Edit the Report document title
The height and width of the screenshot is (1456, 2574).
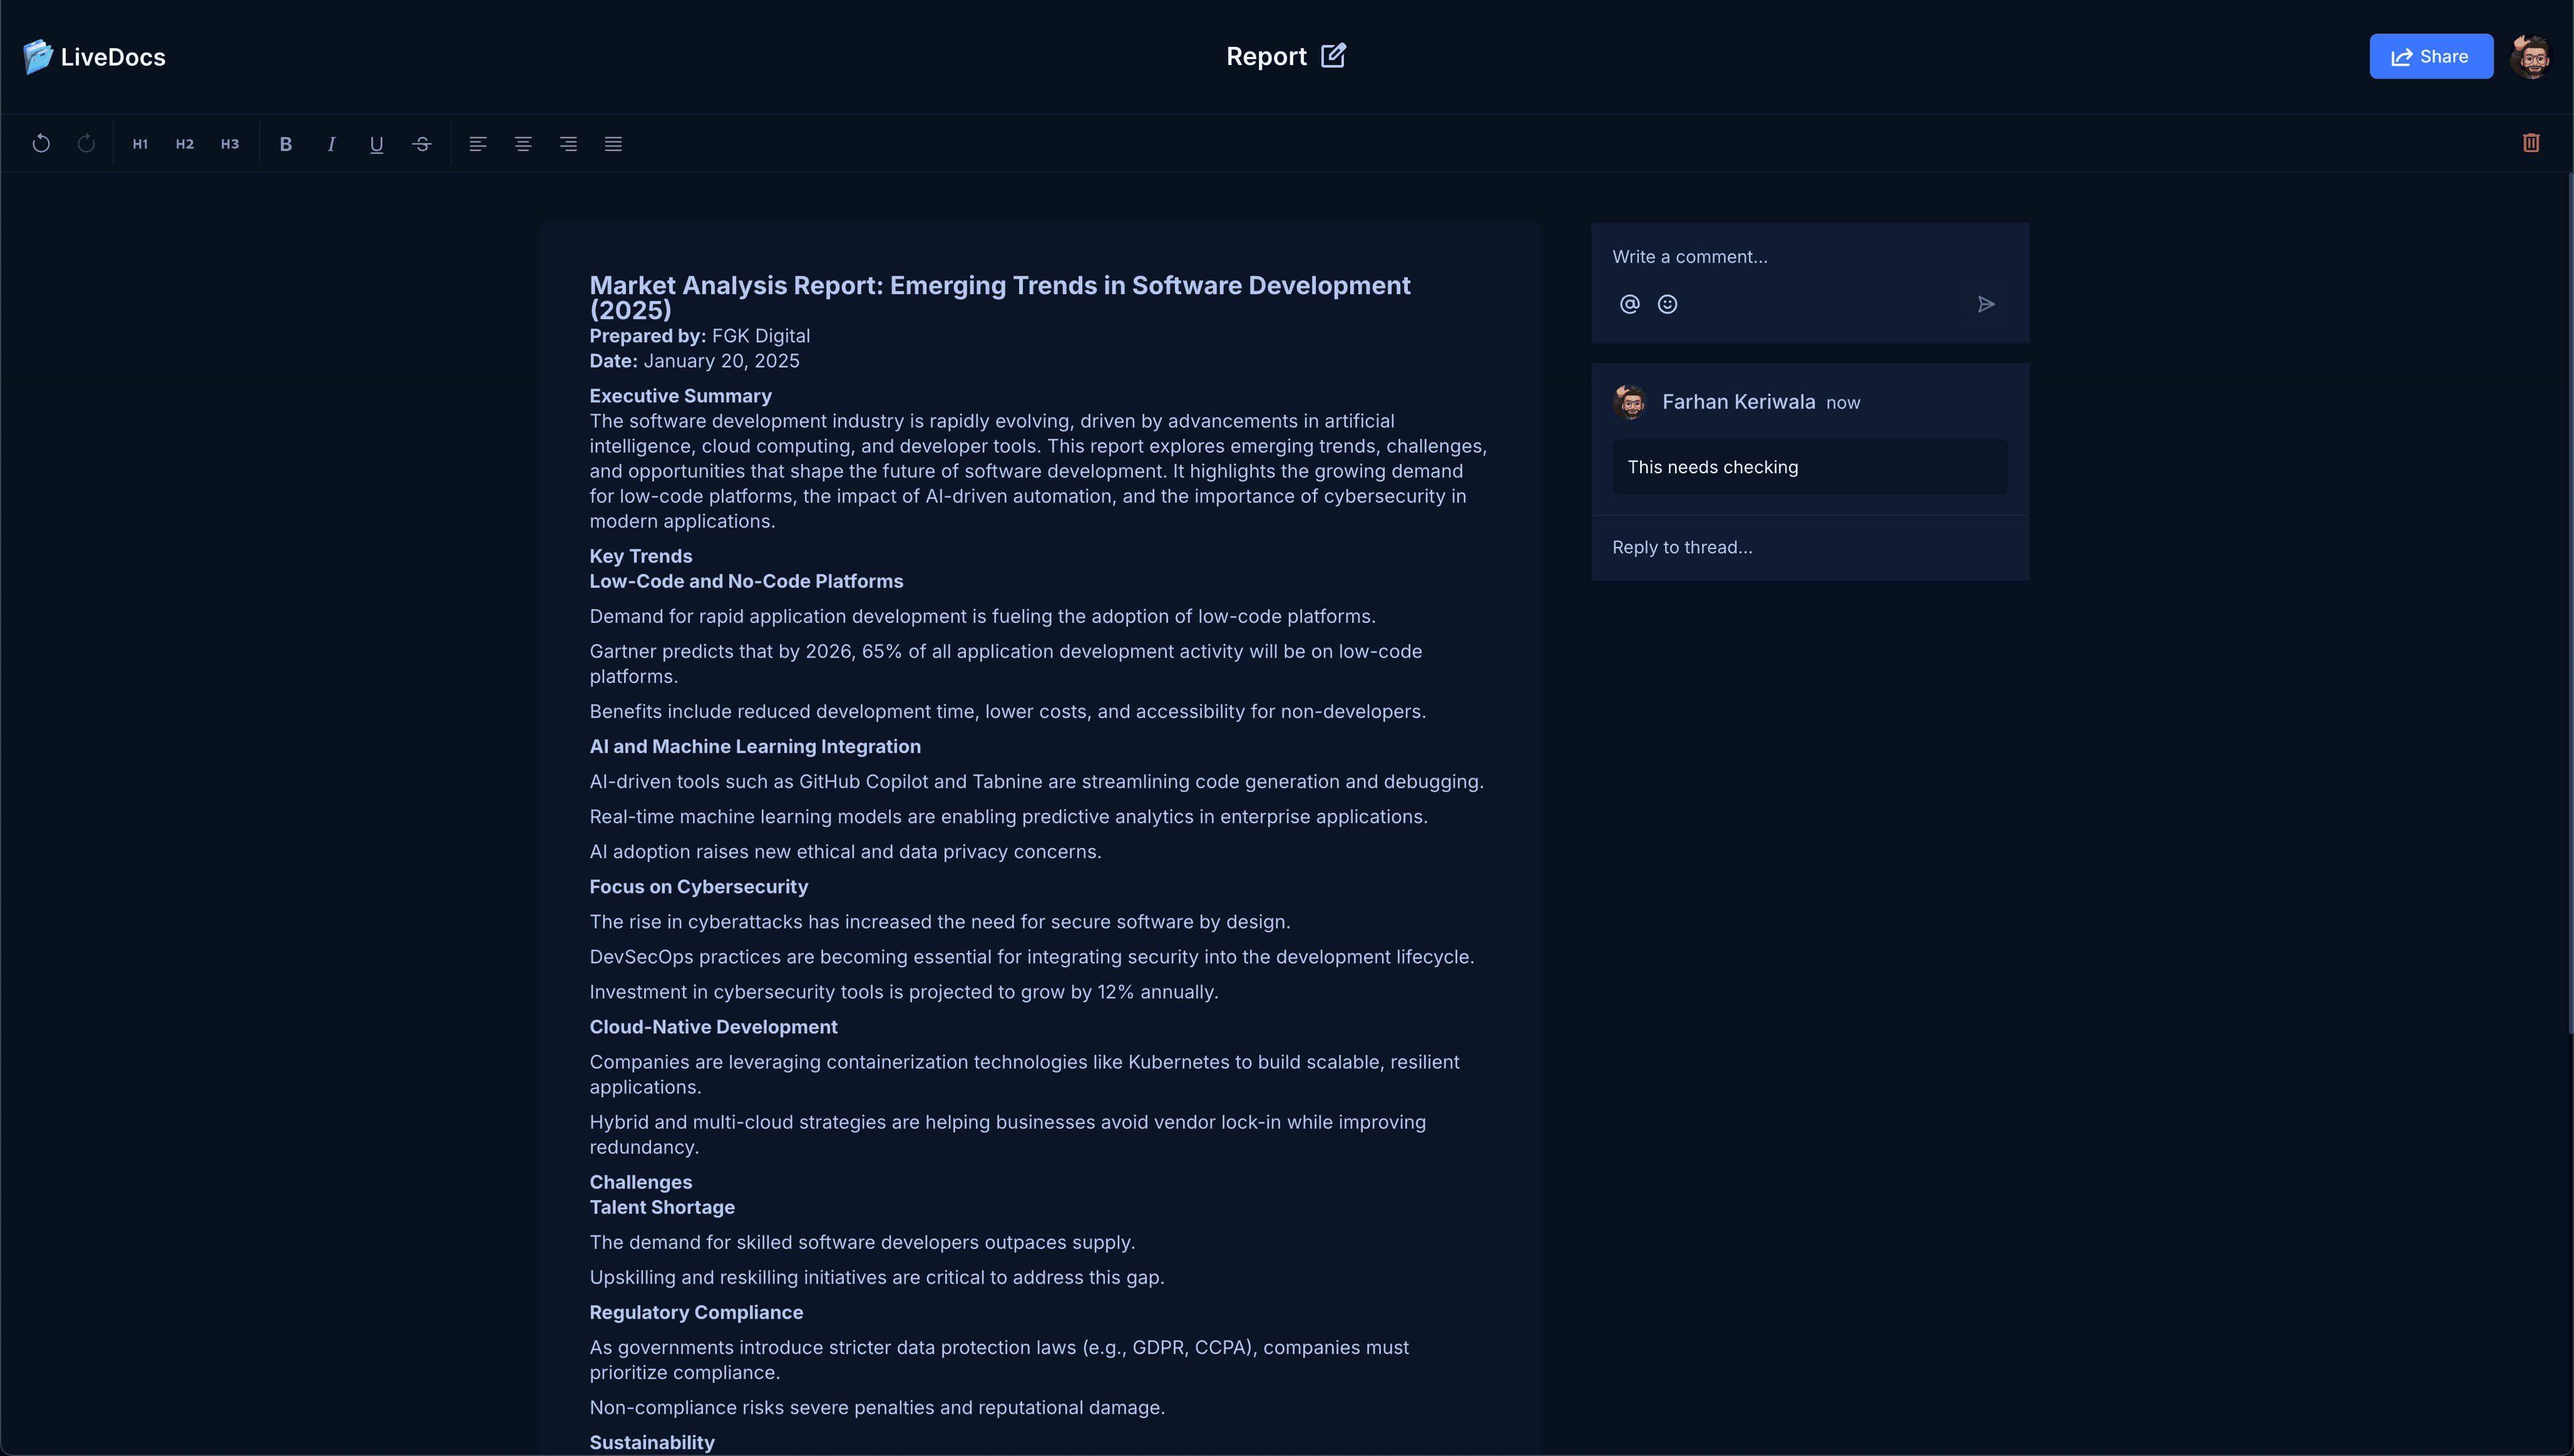(1333, 56)
